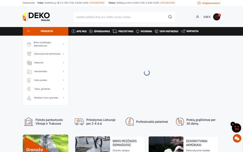This screenshot has height=152, width=243.
Task: Expand Birios medžiagos didmaišiuose chevron
Action: coord(63,44)
